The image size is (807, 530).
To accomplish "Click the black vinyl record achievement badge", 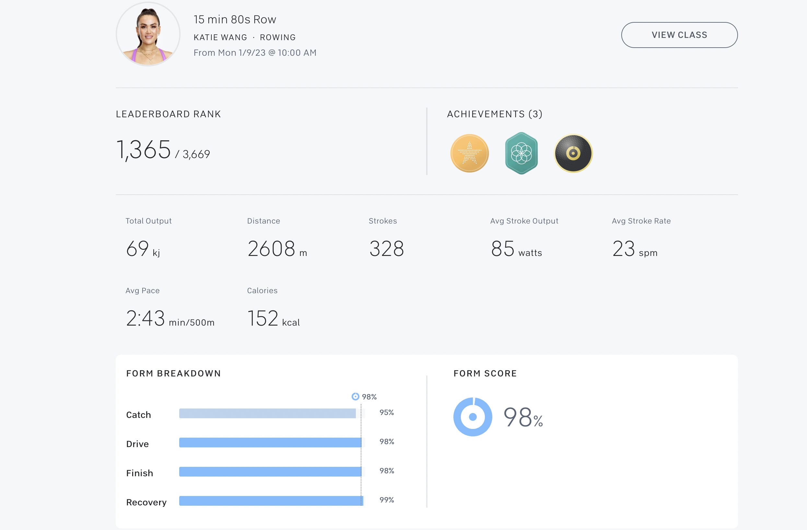I will click(573, 153).
